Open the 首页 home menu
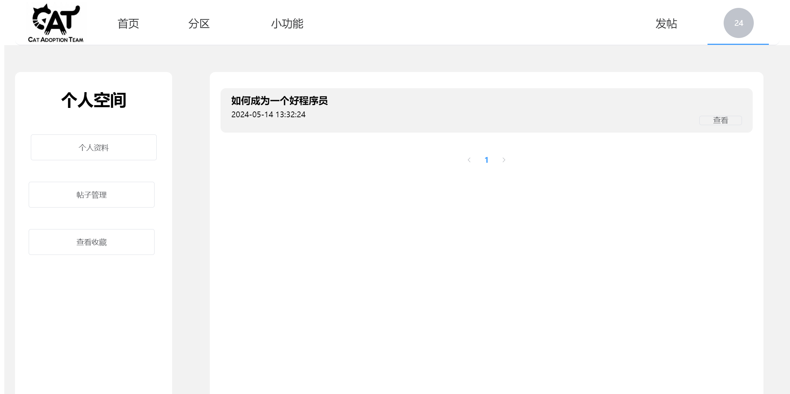The image size is (790, 394). 128,24
